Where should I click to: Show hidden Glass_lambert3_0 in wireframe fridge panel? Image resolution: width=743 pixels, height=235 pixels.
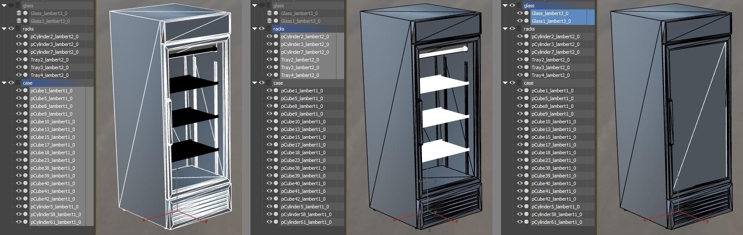[19, 13]
